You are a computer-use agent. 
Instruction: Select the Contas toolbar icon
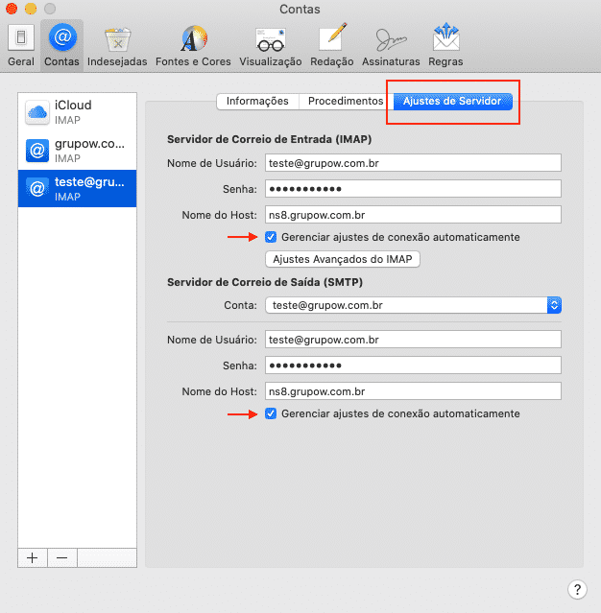[61, 46]
